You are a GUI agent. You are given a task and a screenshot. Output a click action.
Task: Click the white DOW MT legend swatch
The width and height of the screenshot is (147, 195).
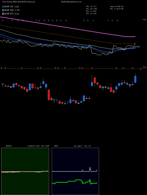(3, 10)
